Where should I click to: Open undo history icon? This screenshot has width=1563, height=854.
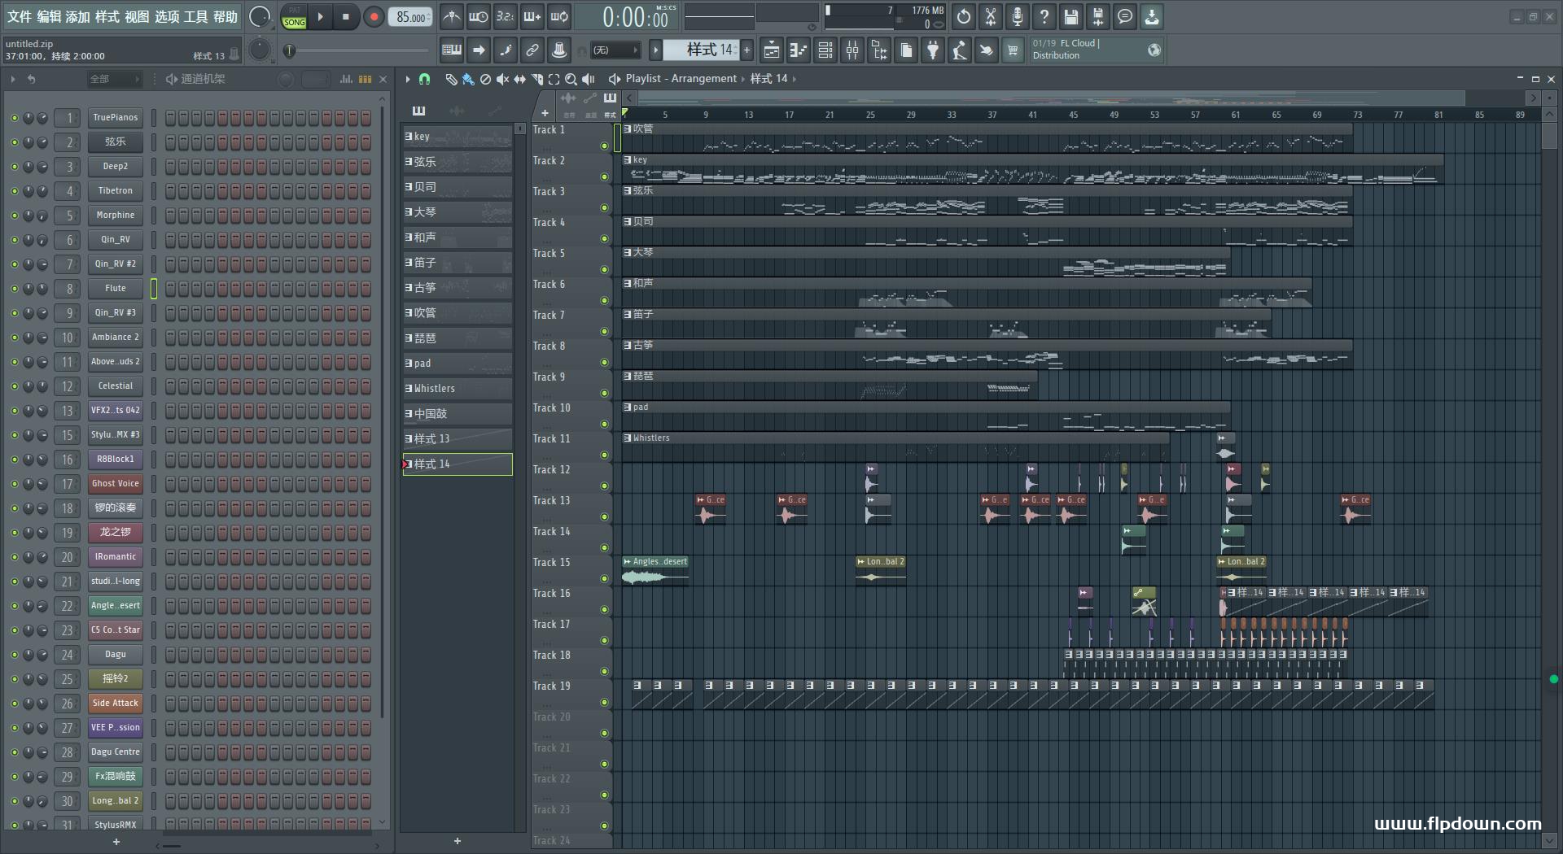click(964, 16)
